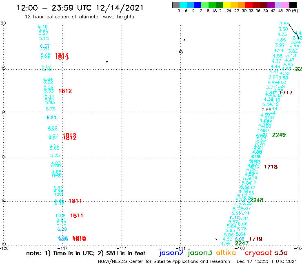Click the red 'cryosat' satellite label
The height and width of the screenshot is (265, 302).
pyautogui.click(x=258, y=253)
